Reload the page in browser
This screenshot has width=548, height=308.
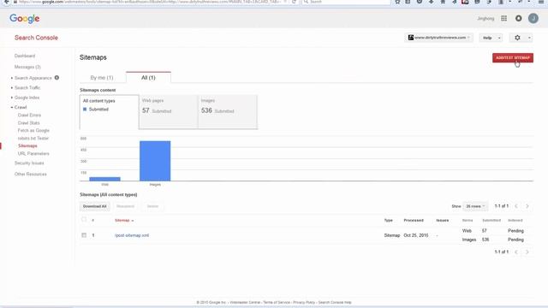[294, 2]
